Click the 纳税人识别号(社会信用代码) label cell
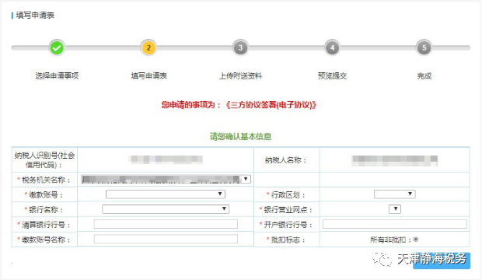The height and width of the screenshot is (280, 482). click(44, 160)
